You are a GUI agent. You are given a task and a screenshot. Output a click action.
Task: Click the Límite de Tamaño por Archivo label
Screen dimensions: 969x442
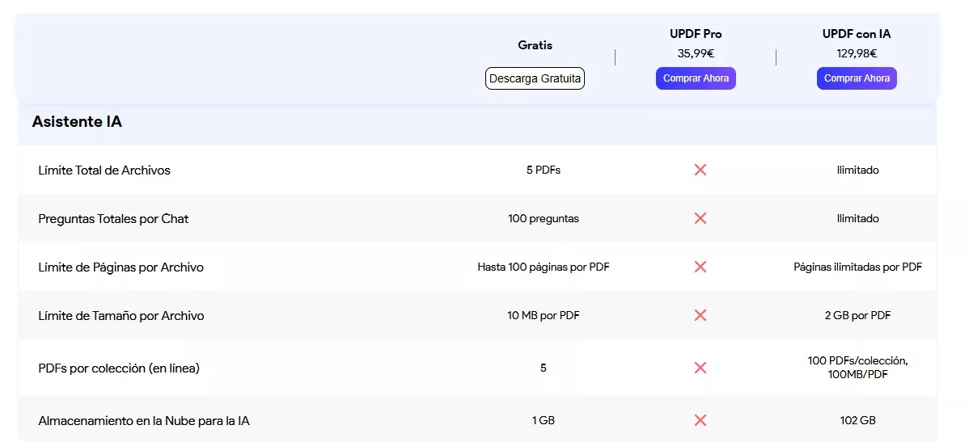click(x=121, y=316)
